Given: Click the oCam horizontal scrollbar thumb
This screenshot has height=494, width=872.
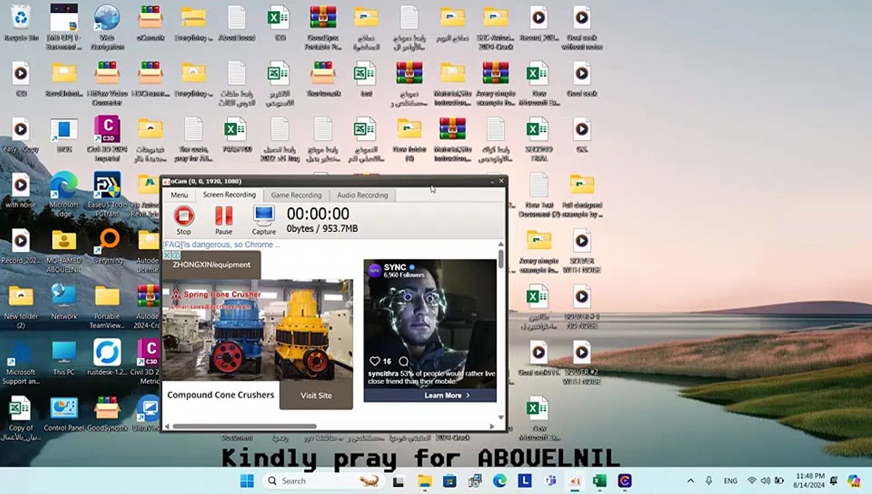Looking at the screenshot, I should [244, 426].
